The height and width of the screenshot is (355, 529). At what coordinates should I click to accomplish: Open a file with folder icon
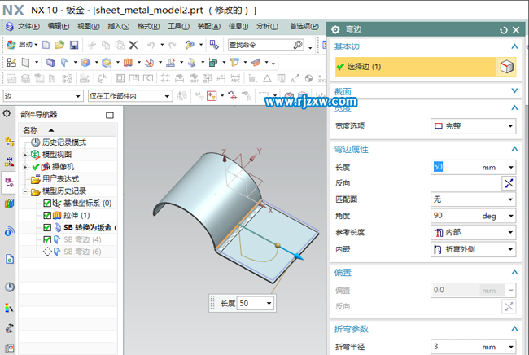click(59, 45)
